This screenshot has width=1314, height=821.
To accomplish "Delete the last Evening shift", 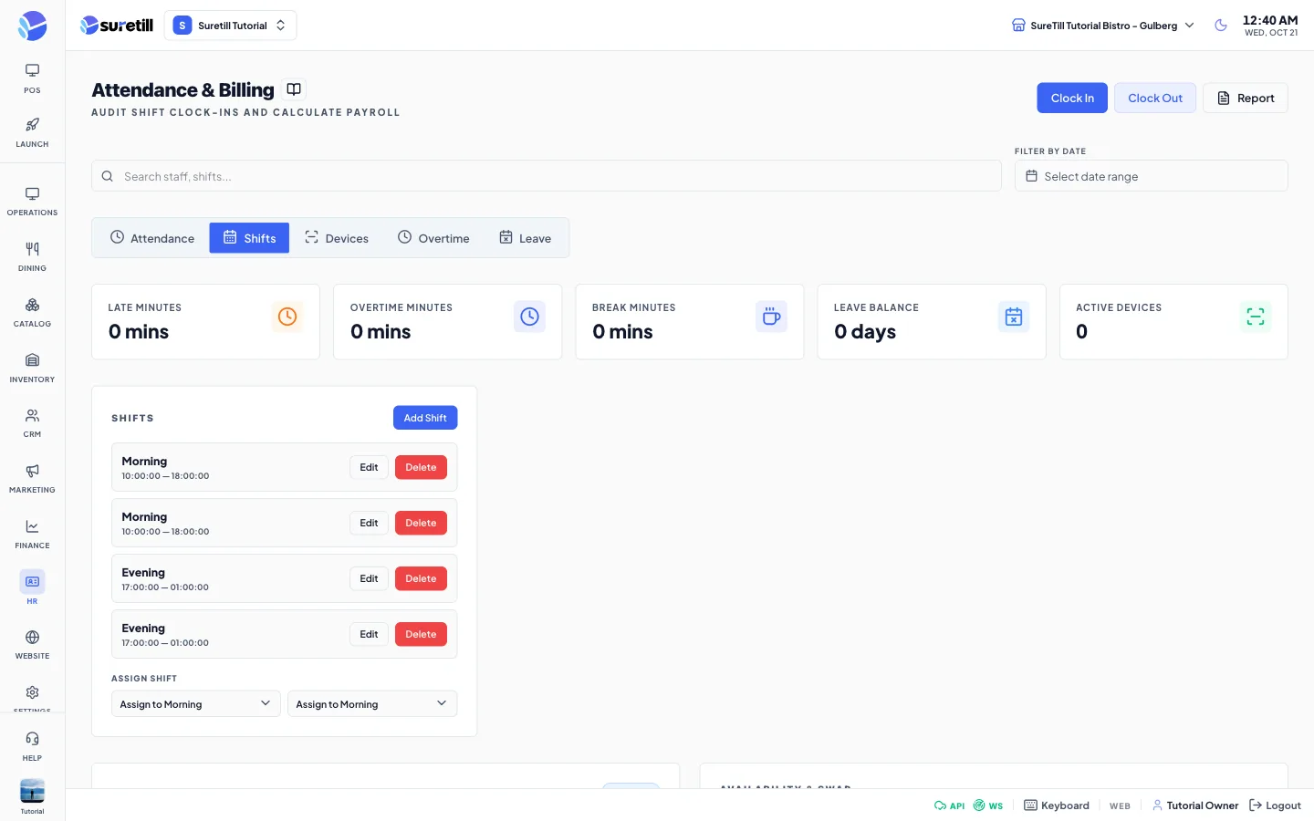I will pos(421,634).
